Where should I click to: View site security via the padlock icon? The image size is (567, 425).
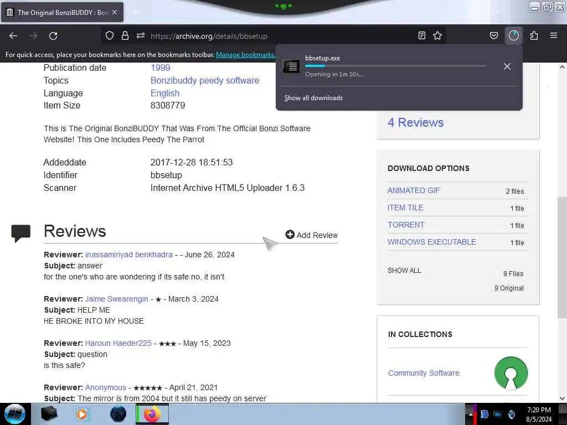(125, 35)
